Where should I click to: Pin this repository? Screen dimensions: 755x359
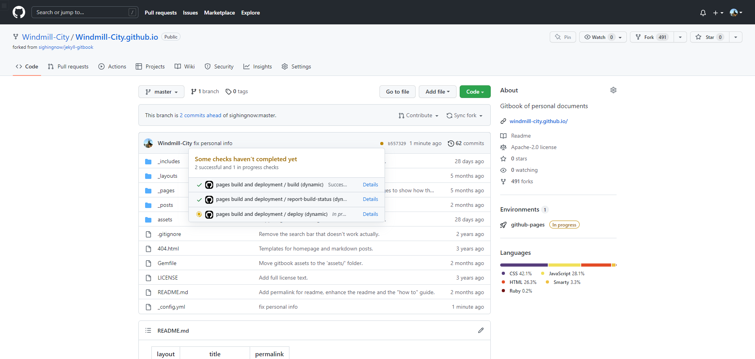(x=563, y=37)
